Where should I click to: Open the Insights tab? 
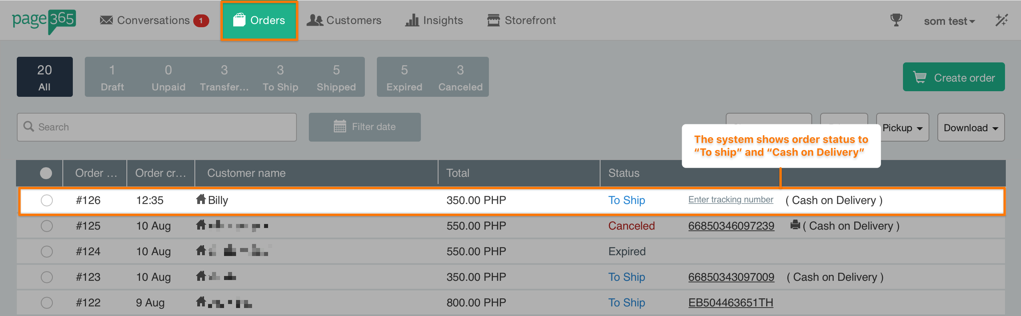[x=434, y=20]
